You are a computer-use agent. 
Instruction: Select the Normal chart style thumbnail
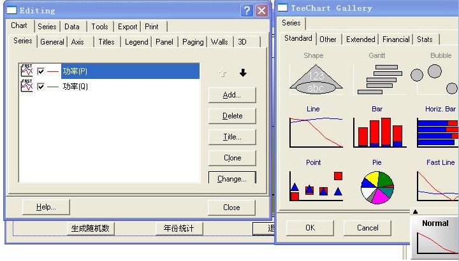(x=435, y=239)
